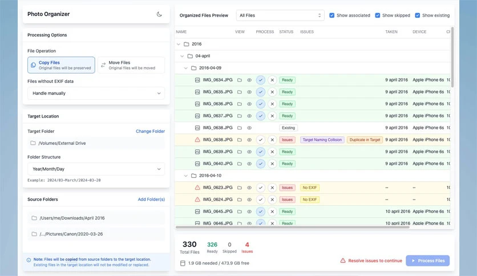Skip IMG_0639.JPG with X button

click(272, 152)
